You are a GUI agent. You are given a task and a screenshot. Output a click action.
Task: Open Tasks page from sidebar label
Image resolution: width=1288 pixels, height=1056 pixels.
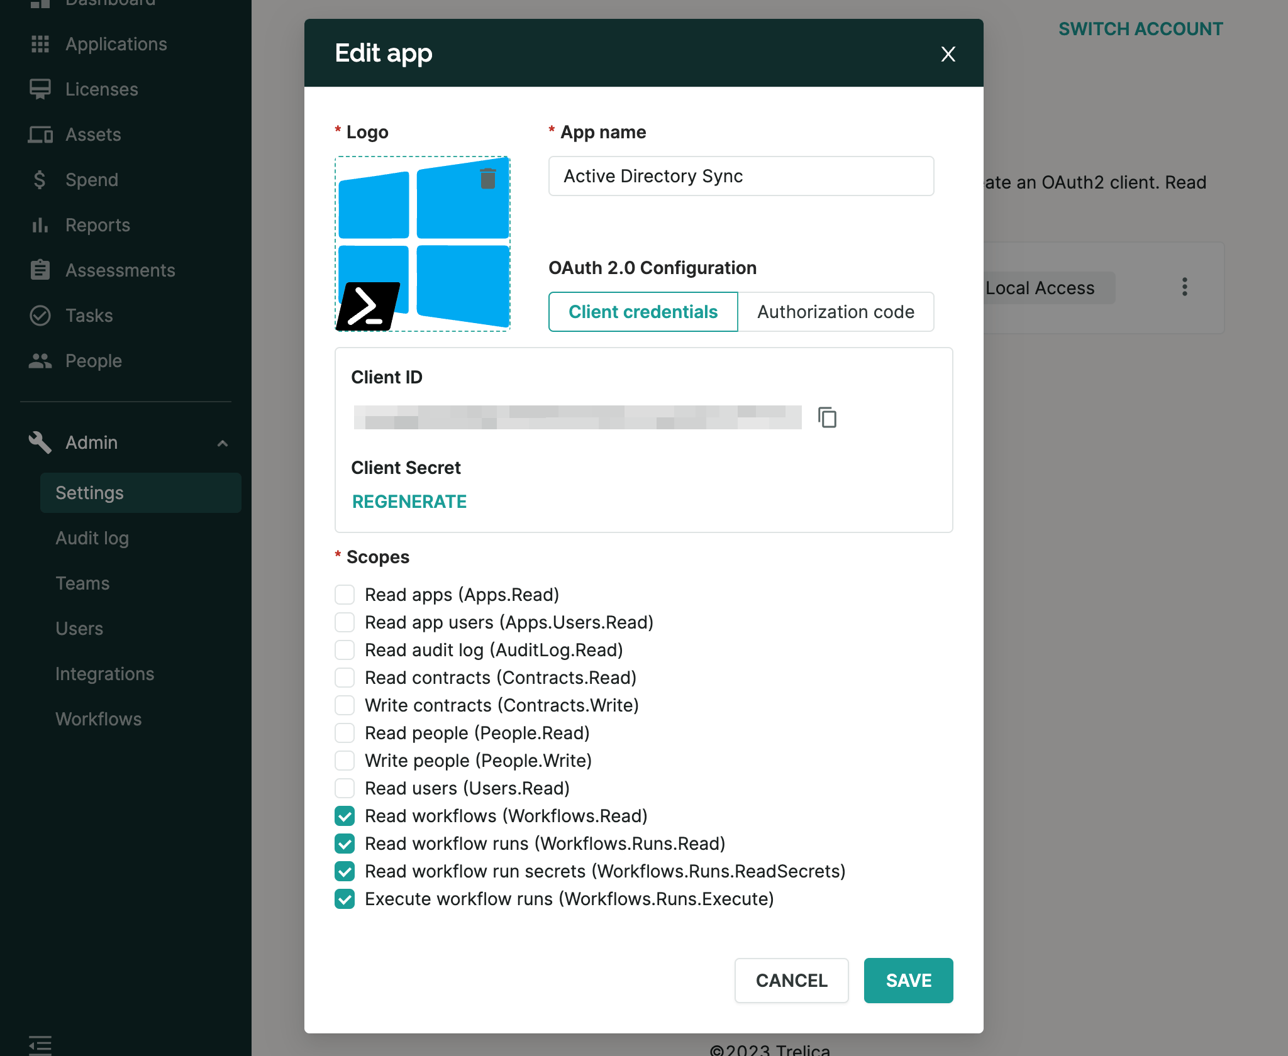(x=89, y=316)
